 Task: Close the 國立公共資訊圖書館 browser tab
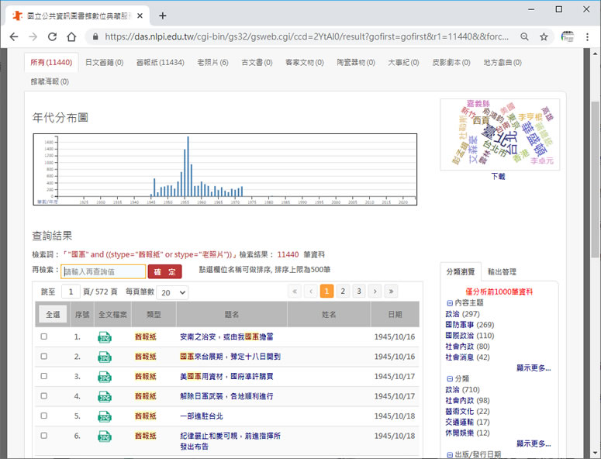pos(140,16)
